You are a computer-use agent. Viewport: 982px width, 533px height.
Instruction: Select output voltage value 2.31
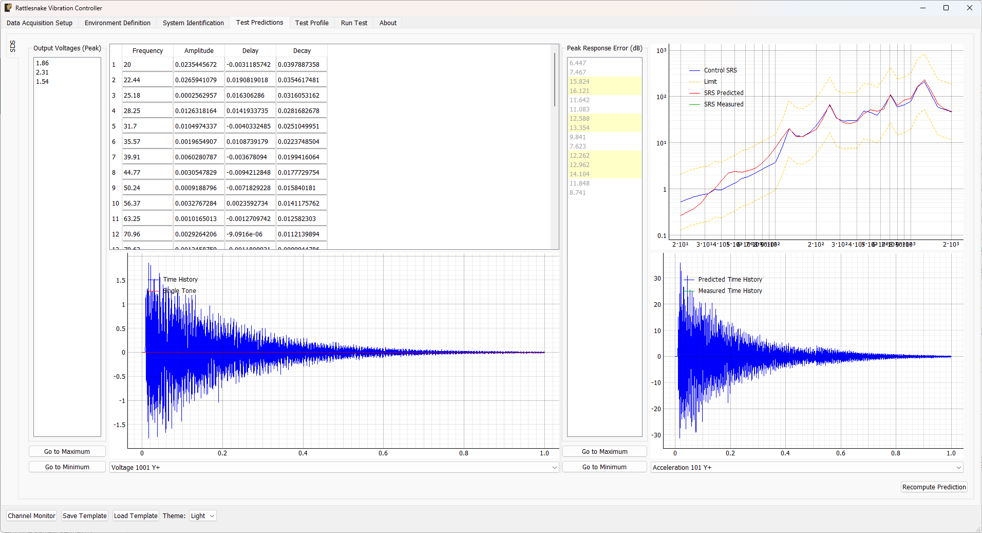67,72
